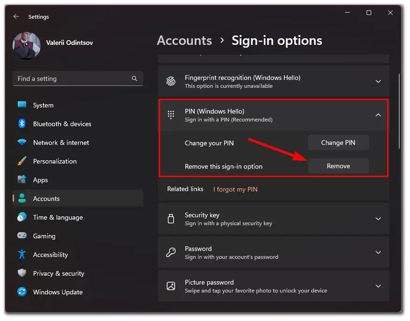Open the I forgot my PIN link
The image size is (410, 321).
(x=235, y=189)
